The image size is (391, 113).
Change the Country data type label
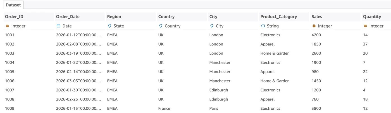(173, 26)
